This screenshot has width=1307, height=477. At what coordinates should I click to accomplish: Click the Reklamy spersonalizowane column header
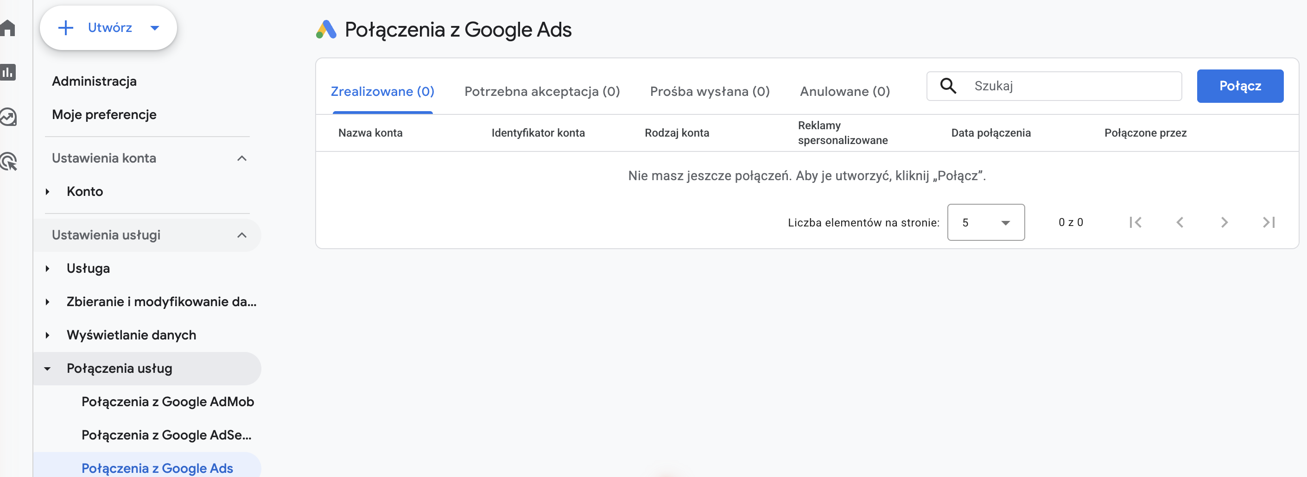coord(843,133)
